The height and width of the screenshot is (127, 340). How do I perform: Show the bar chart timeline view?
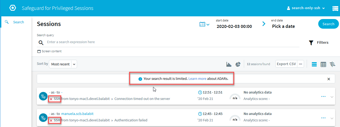click(x=229, y=64)
